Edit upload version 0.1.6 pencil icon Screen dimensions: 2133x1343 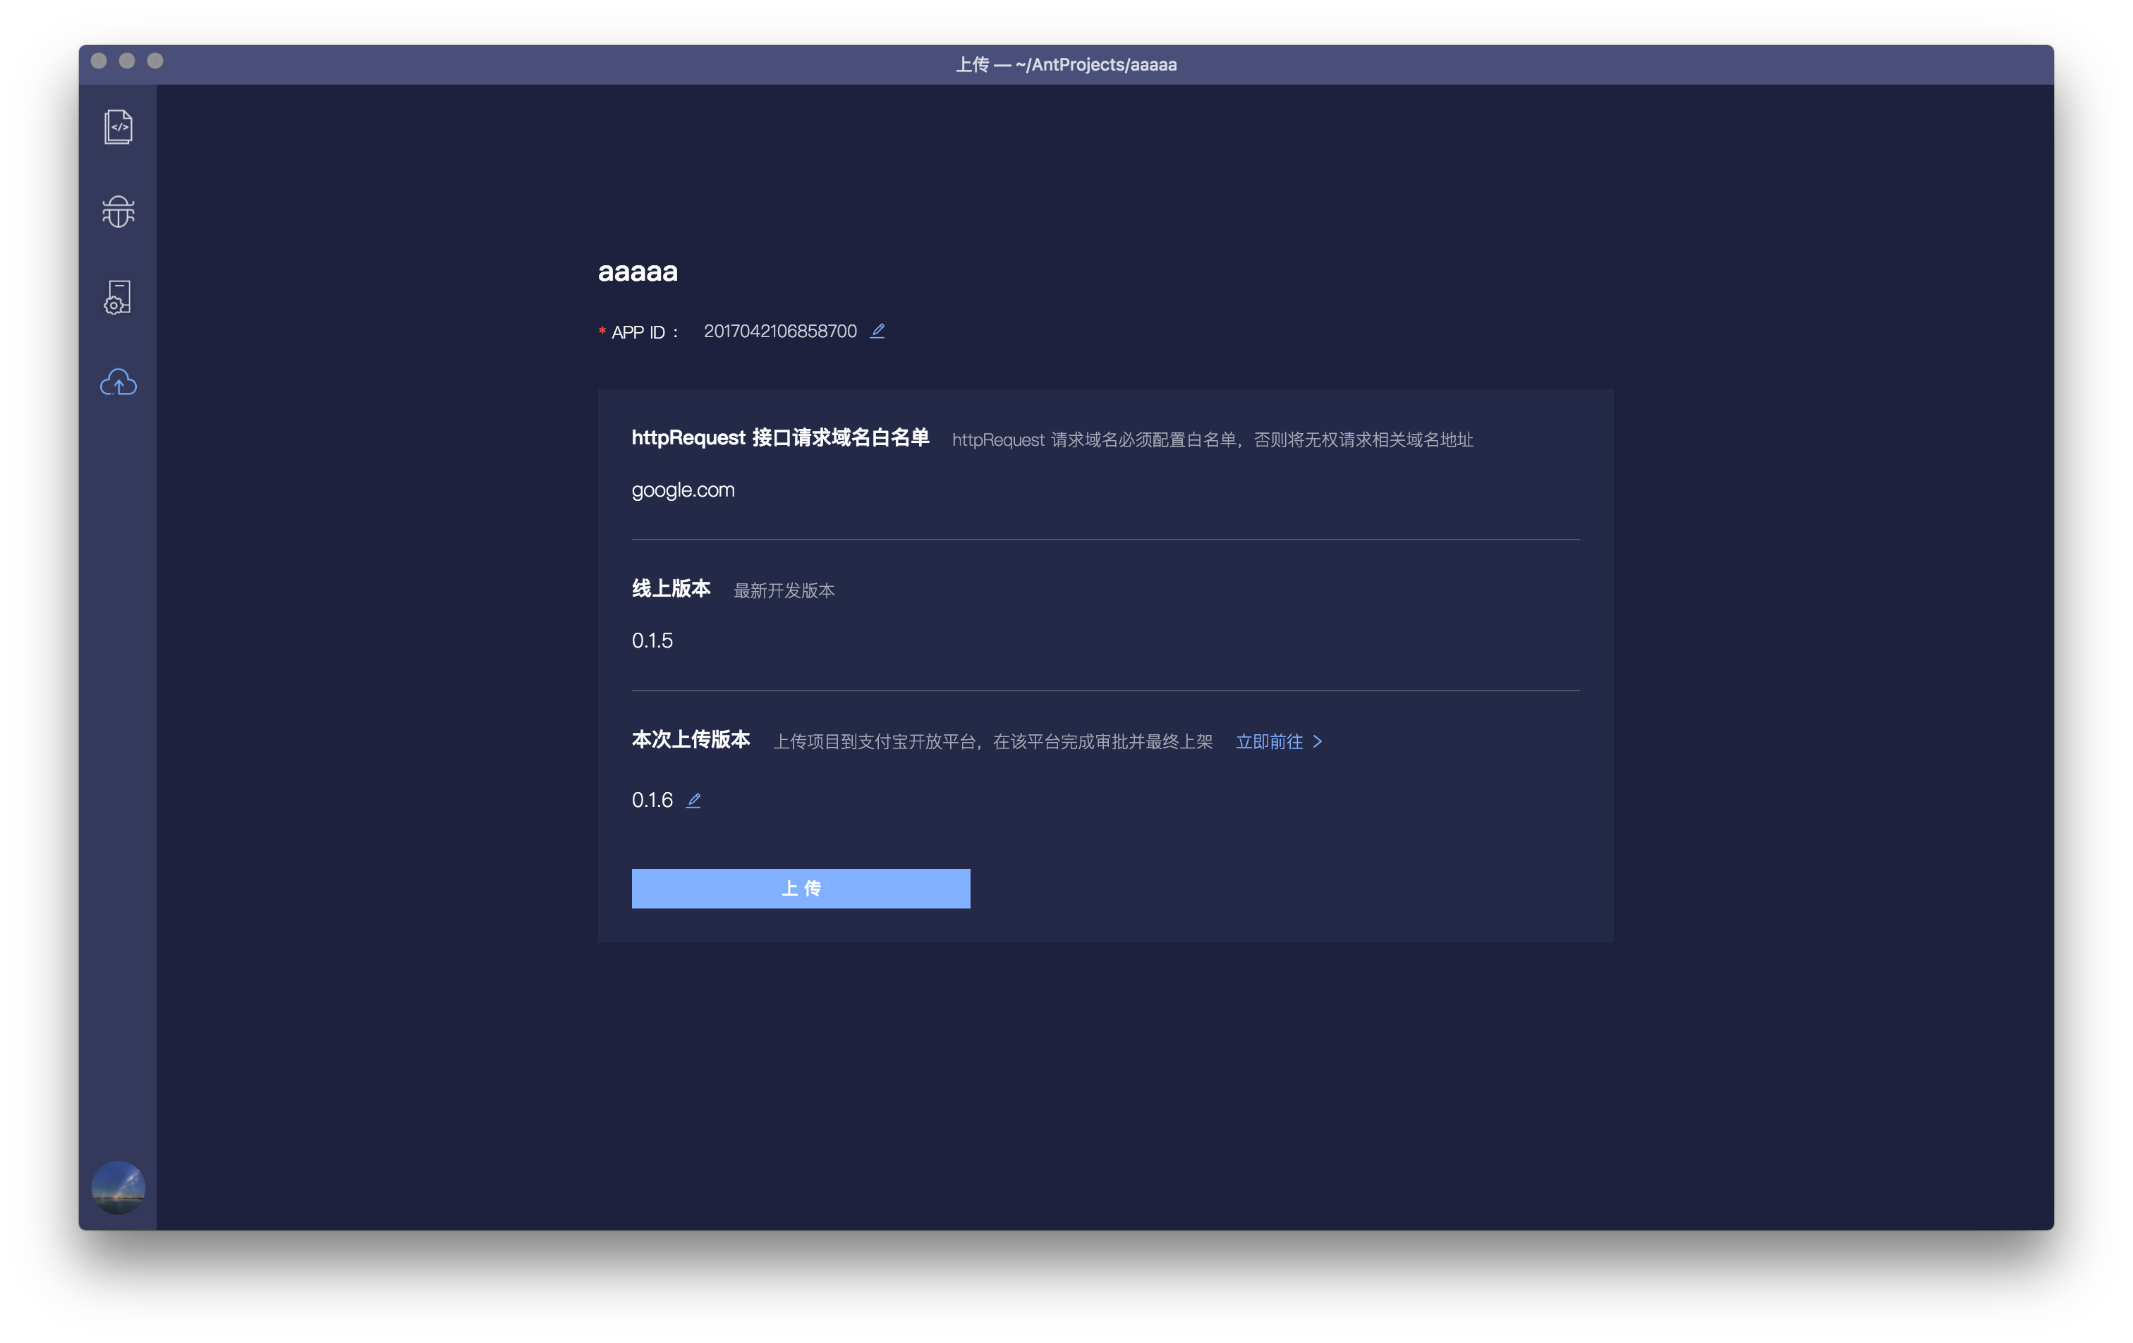693,800
